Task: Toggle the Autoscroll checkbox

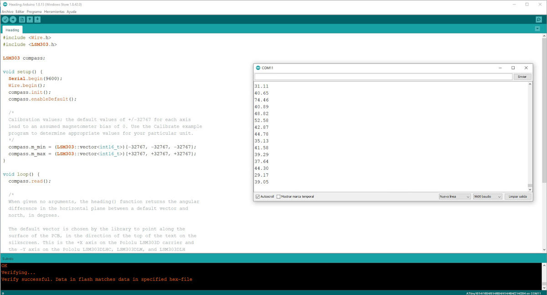Action: (x=258, y=197)
